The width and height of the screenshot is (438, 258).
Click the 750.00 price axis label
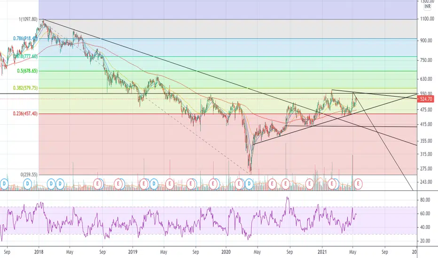coord(426,60)
